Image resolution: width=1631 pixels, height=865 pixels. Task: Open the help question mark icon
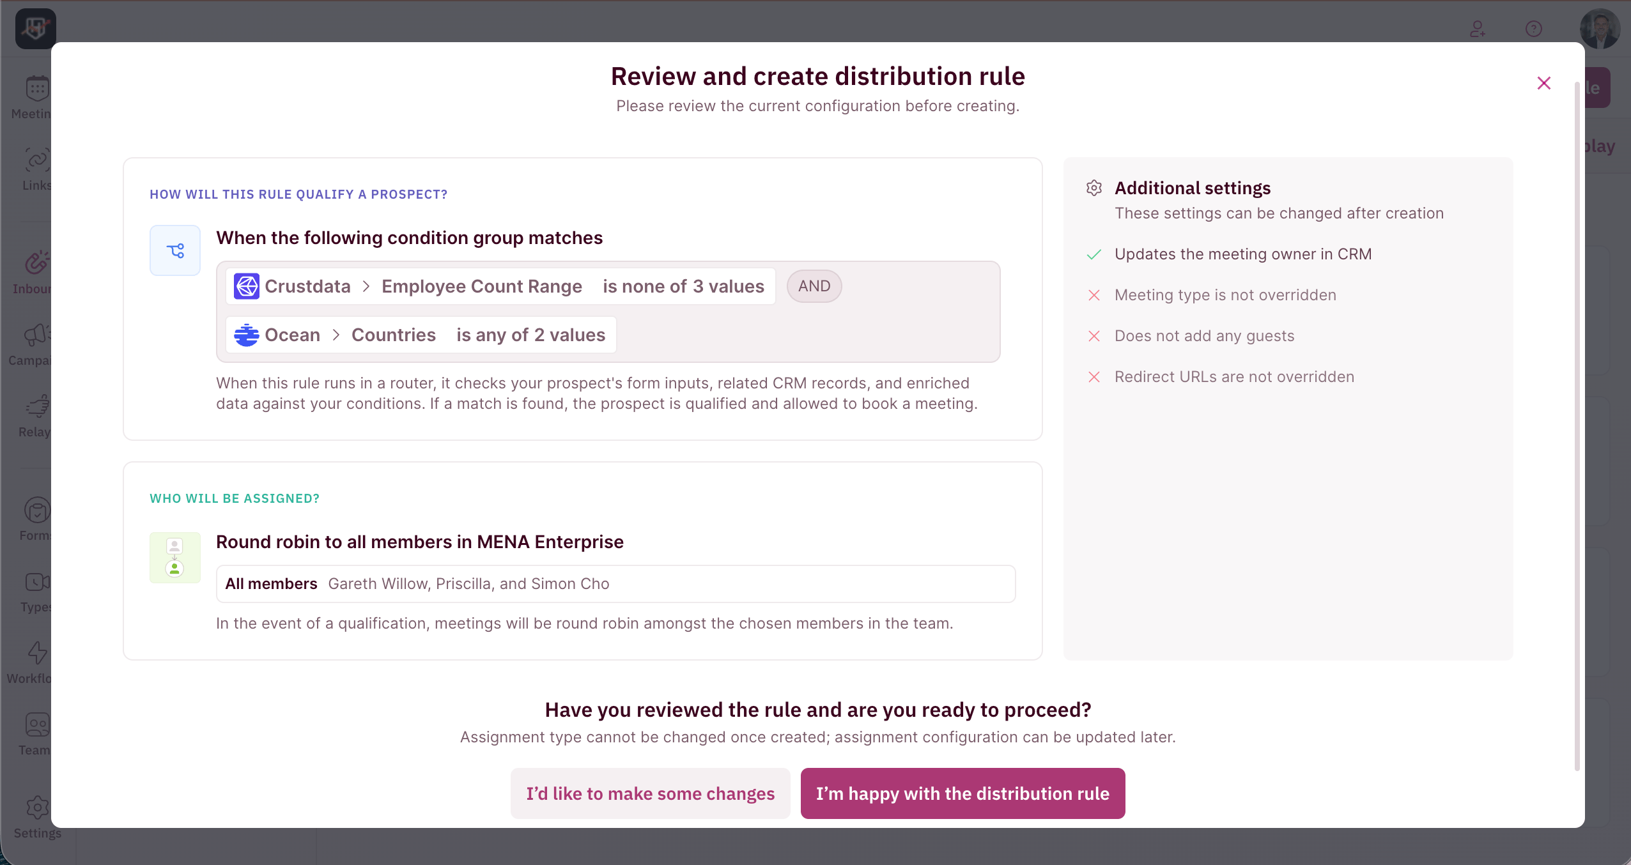click(1533, 29)
